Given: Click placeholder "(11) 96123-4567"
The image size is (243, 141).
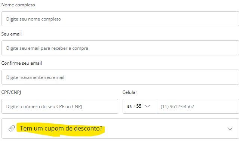Looking at the screenshot, I should [177, 107].
